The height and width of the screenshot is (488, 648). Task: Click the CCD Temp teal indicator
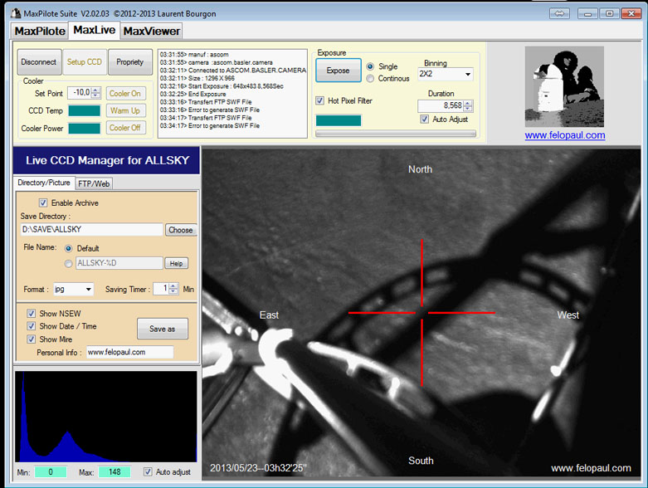click(x=85, y=110)
